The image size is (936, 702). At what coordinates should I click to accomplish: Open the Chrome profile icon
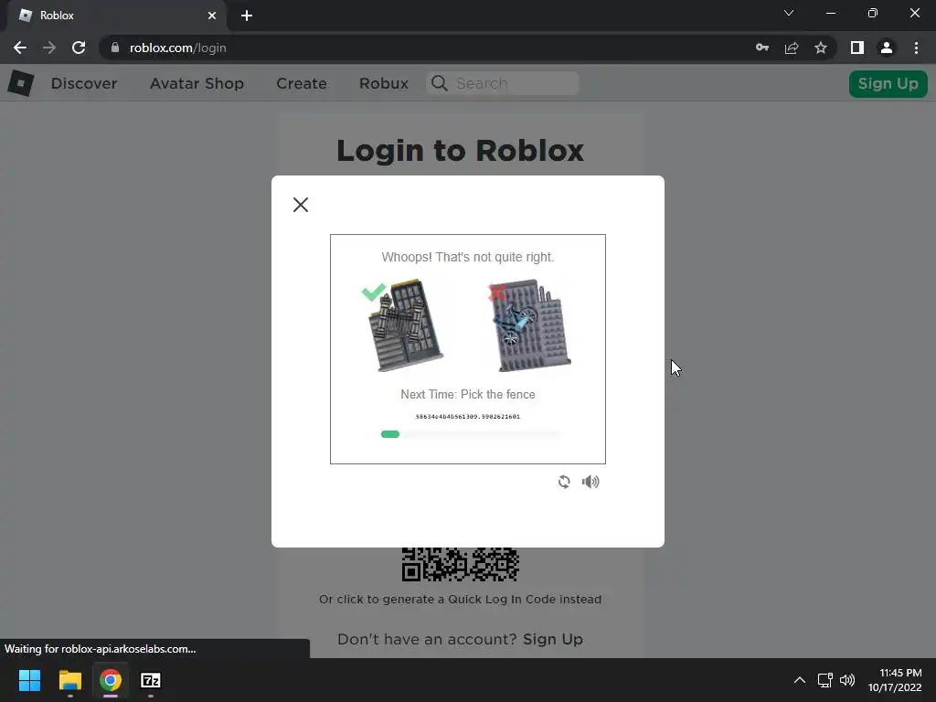[887, 48]
